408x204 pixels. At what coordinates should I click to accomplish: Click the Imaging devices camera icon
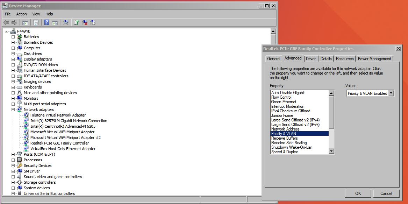(x=20, y=82)
